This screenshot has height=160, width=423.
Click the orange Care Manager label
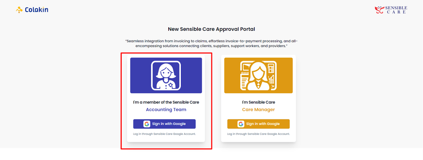click(258, 110)
